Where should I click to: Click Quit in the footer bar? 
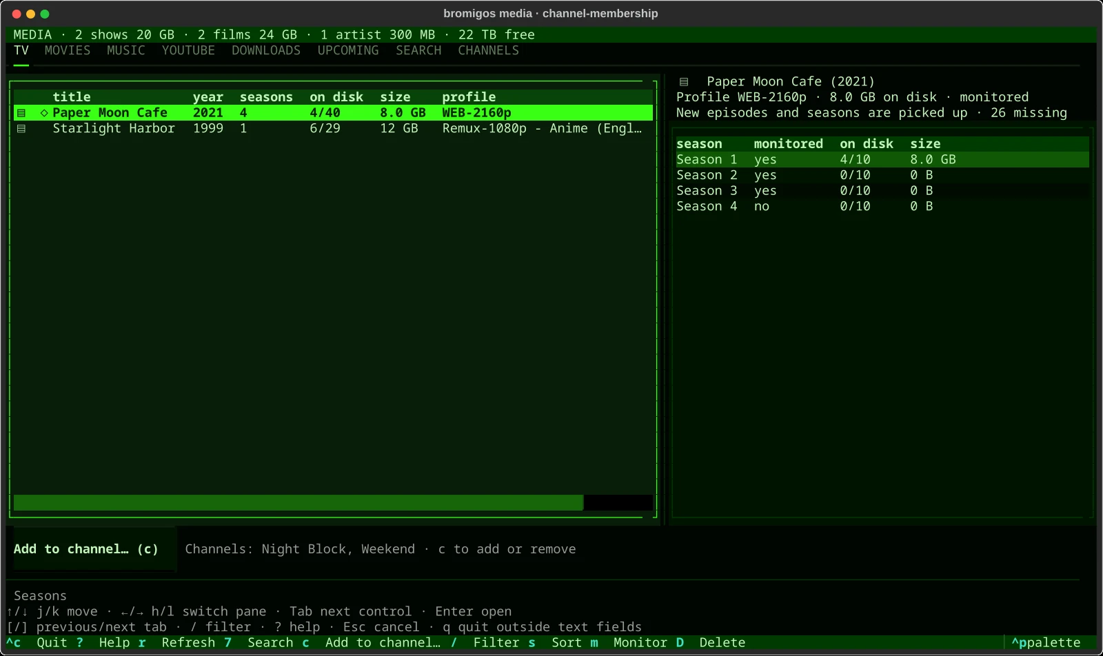point(52,643)
